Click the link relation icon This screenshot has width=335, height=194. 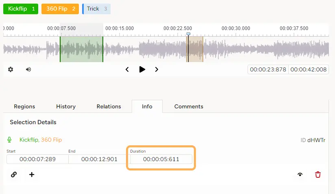pyautogui.click(x=14, y=175)
